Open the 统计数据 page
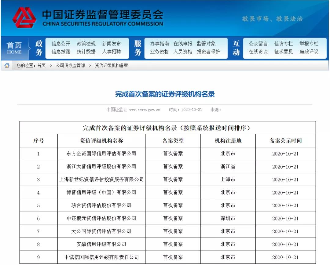 pos(87,52)
